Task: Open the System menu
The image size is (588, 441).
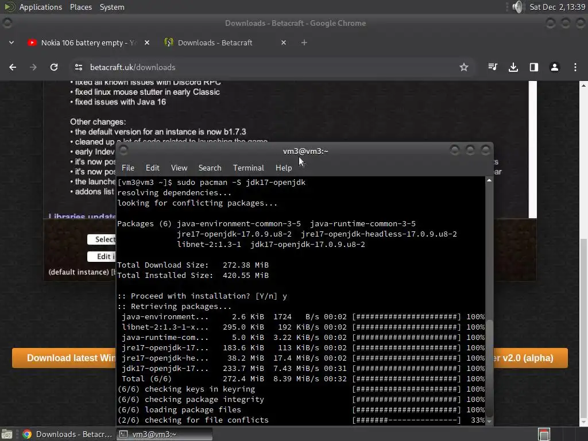Action: click(x=112, y=7)
